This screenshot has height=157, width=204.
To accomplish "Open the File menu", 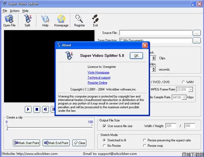I will coord(5,11).
